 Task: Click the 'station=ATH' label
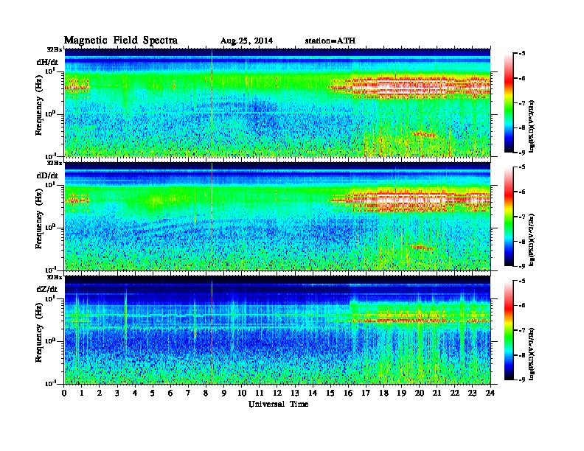pyautogui.click(x=330, y=41)
